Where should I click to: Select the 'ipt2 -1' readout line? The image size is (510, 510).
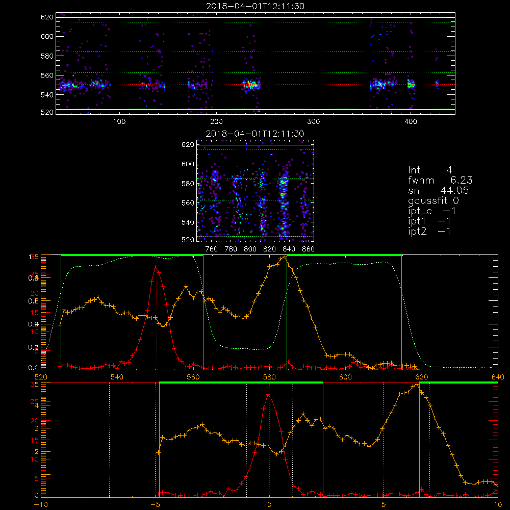pyautogui.click(x=429, y=231)
